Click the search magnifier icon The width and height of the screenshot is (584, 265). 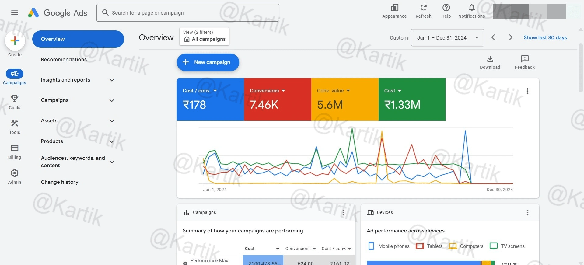coord(105,12)
